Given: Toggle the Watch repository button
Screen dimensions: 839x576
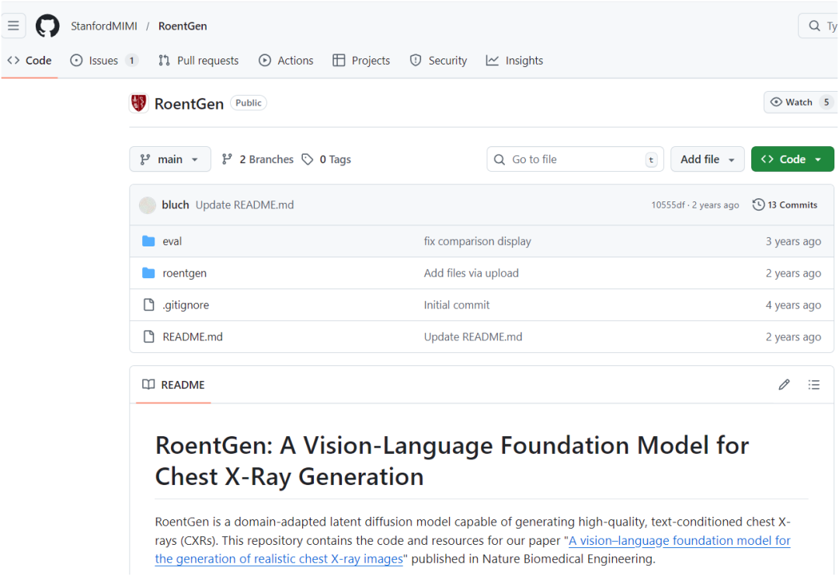Looking at the screenshot, I should pos(792,103).
